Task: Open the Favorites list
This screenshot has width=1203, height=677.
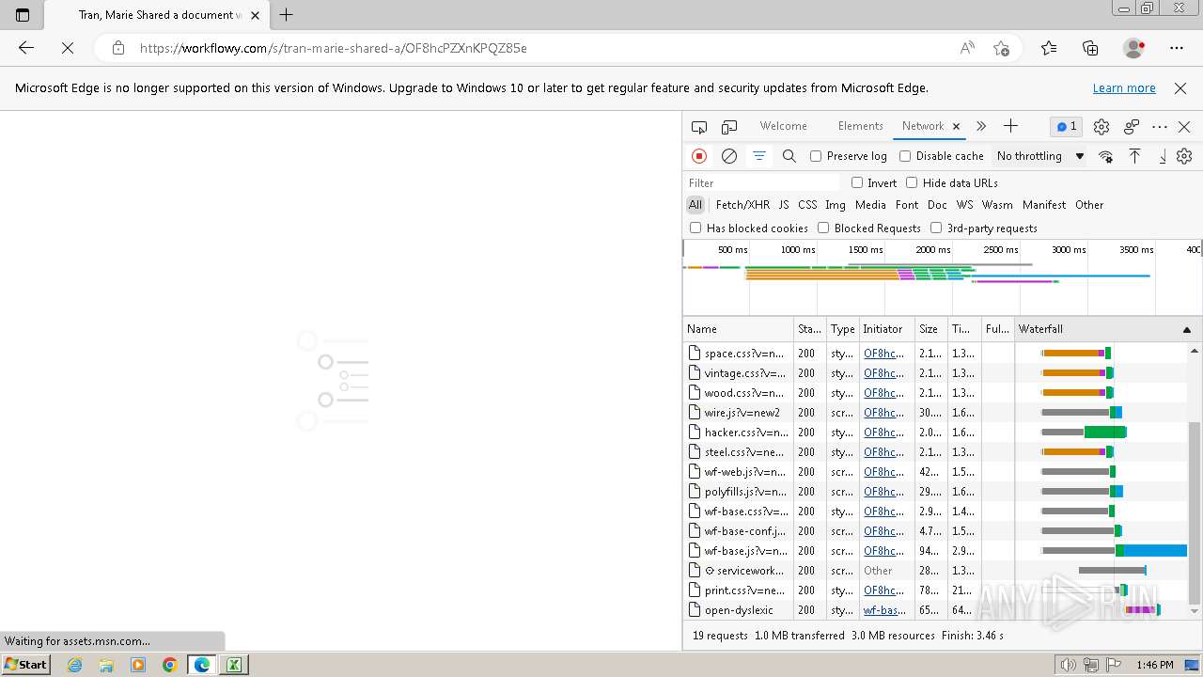Action: coord(1049,48)
